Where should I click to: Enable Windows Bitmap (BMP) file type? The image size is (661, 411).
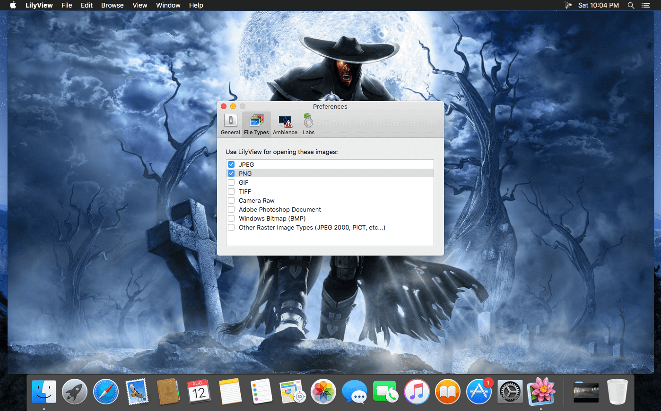pyautogui.click(x=231, y=218)
